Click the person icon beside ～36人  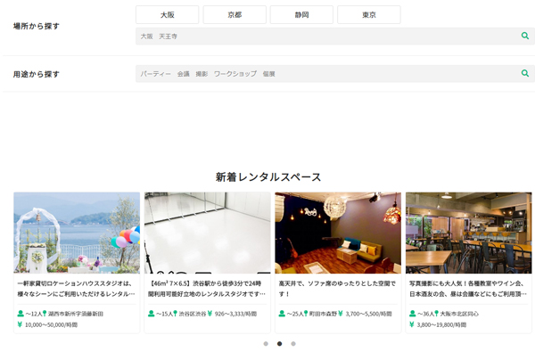pos(413,314)
